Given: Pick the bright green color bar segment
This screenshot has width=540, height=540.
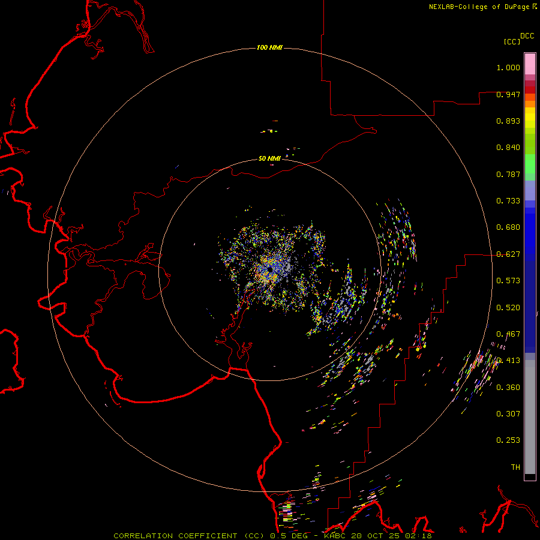Looking at the screenshot, I should (530, 164).
